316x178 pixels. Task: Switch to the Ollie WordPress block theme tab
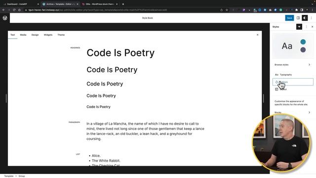click(100, 4)
